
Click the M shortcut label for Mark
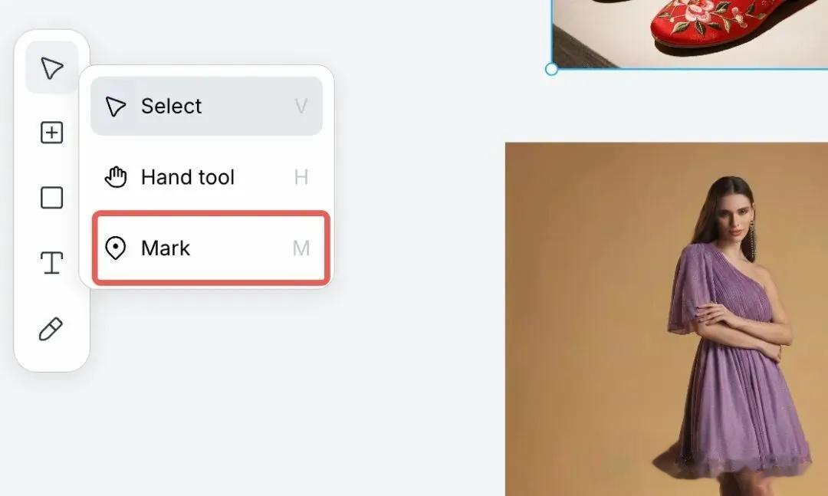pos(301,248)
